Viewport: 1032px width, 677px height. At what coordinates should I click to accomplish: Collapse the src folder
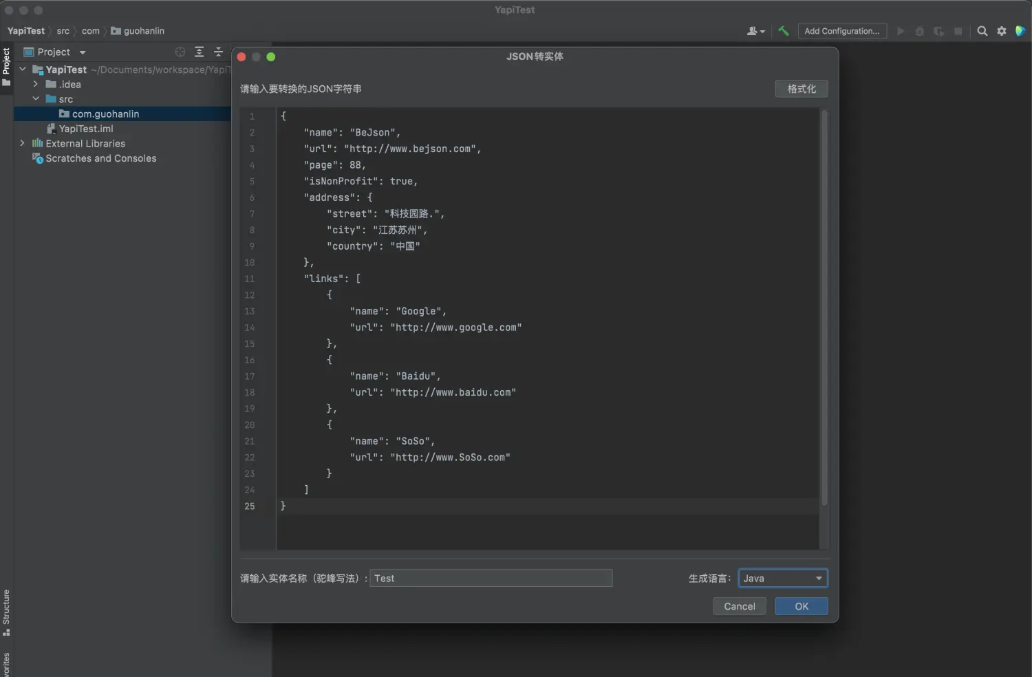pos(36,99)
